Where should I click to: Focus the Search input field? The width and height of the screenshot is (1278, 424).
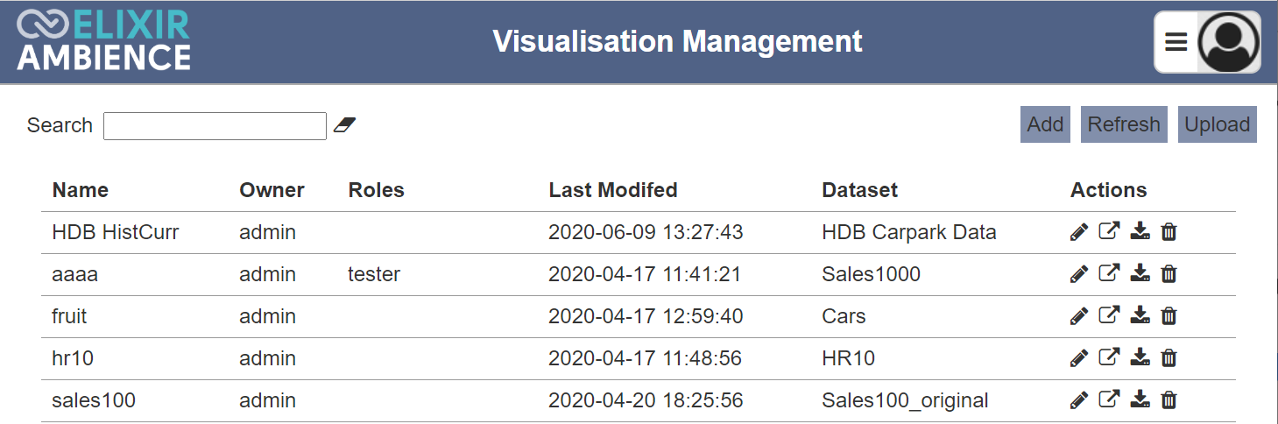[x=215, y=126]
